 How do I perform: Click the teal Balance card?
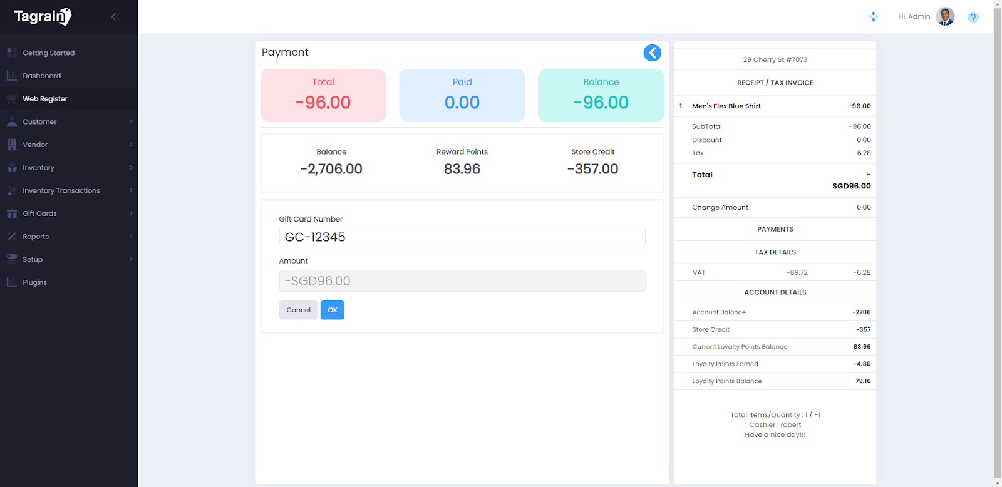pos(601,95)
